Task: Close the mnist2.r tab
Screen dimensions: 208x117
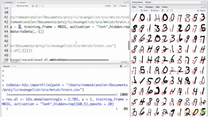Action: coord(27,3)
